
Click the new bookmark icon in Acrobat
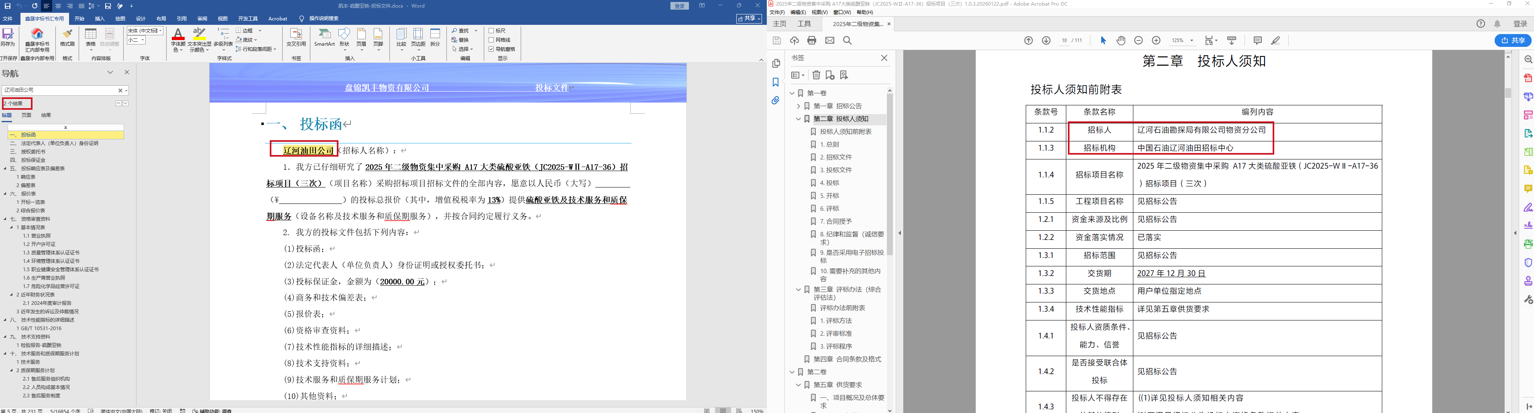(830, 75)
